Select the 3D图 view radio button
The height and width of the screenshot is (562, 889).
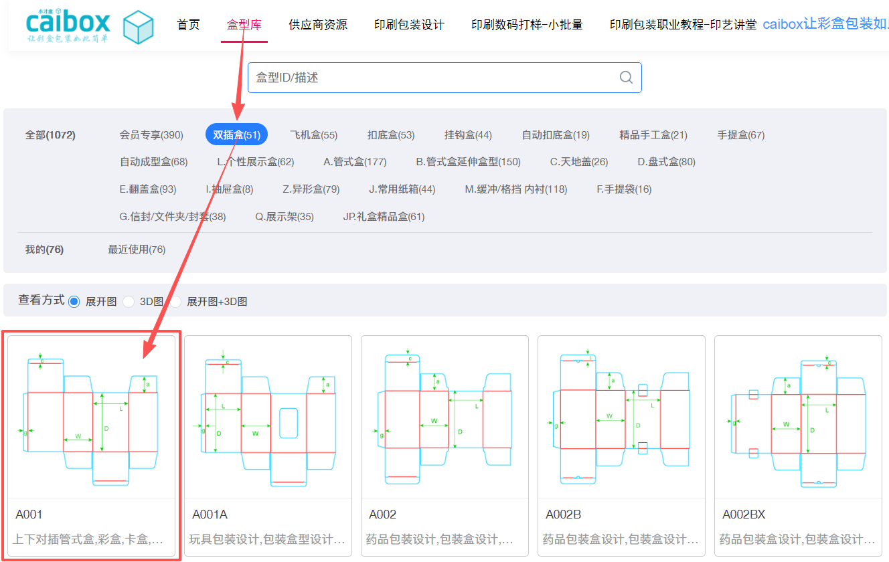tap(129, 302)
